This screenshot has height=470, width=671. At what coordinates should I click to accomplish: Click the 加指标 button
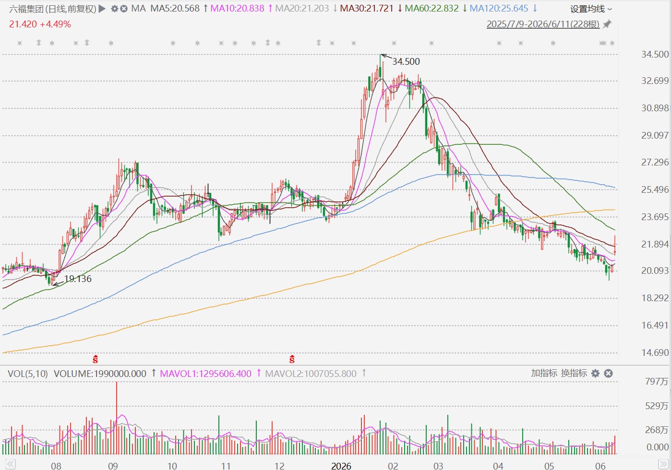coord(544,373)
